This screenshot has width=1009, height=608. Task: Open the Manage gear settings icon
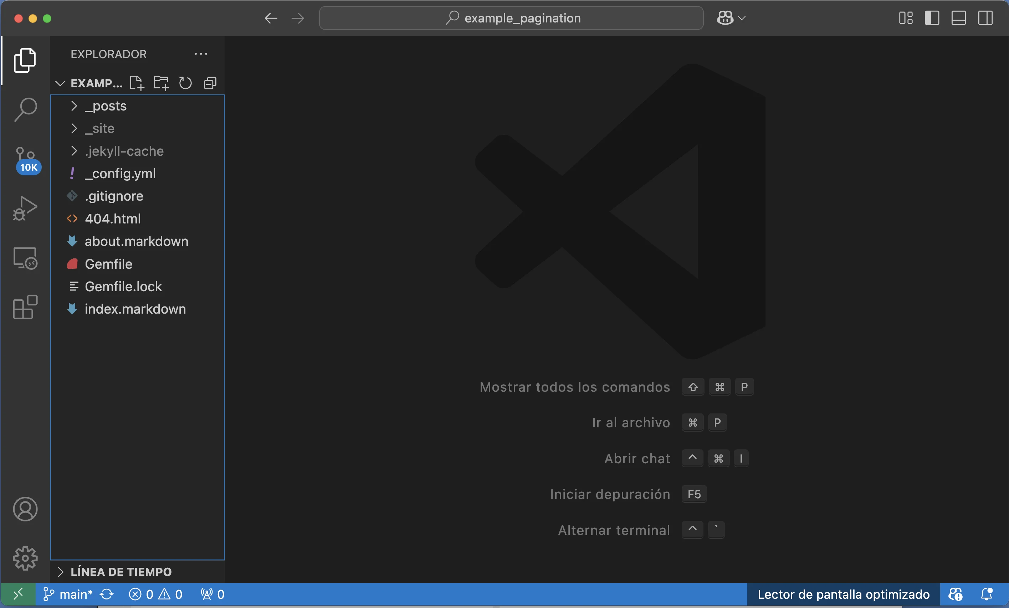(25, 558)
